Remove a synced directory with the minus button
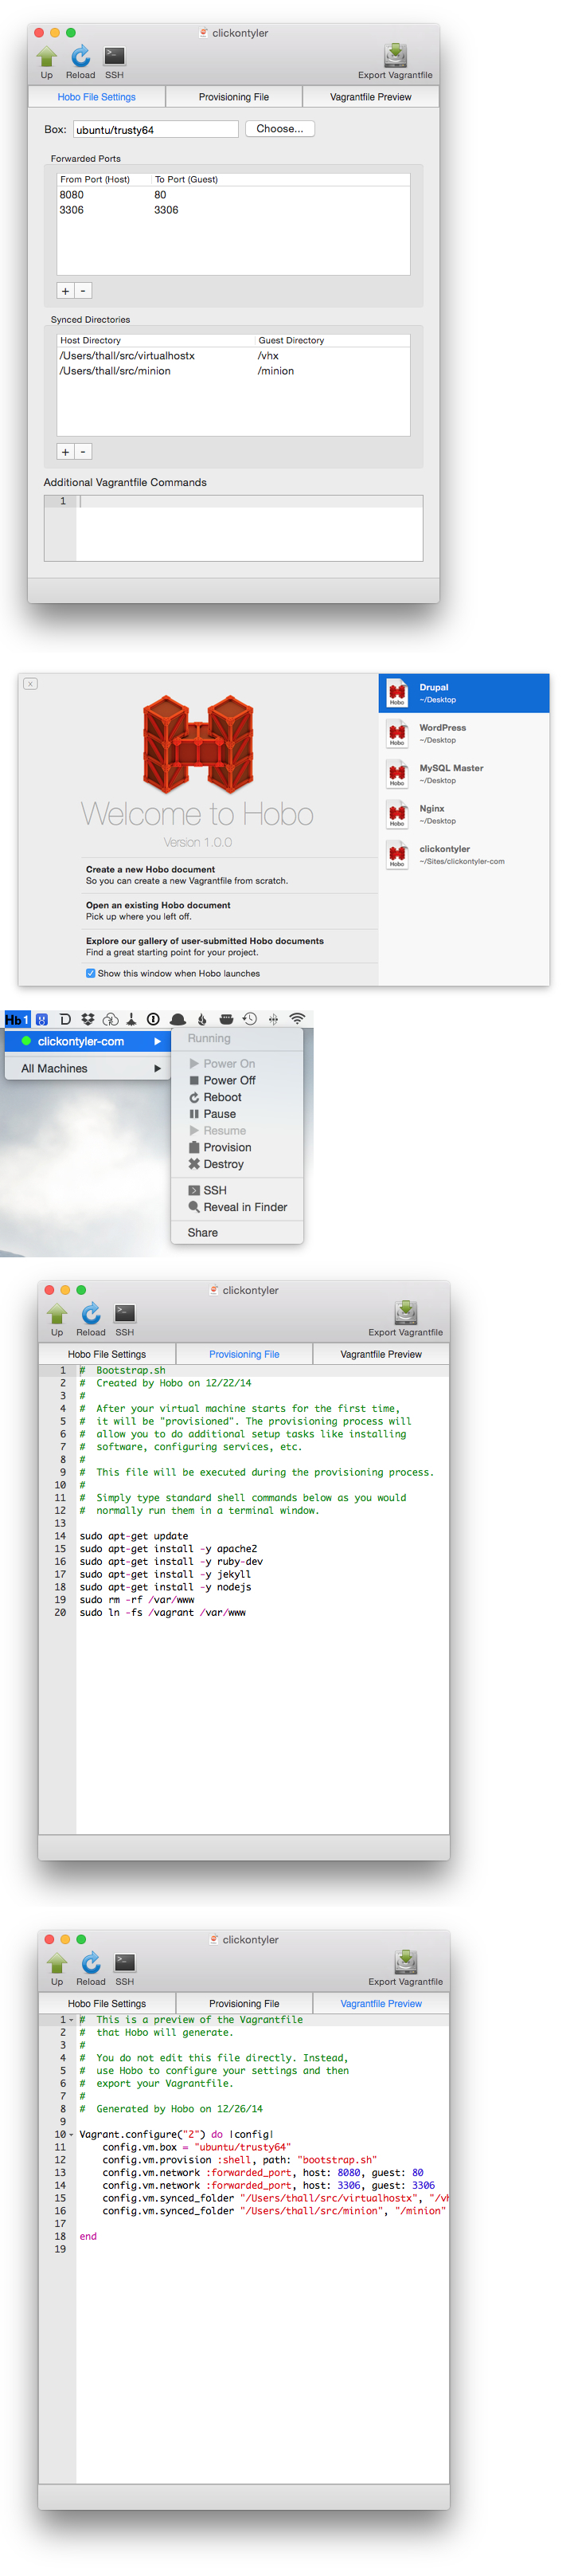The height and width of the screenshot is (2576, 570). pos(83,452)
